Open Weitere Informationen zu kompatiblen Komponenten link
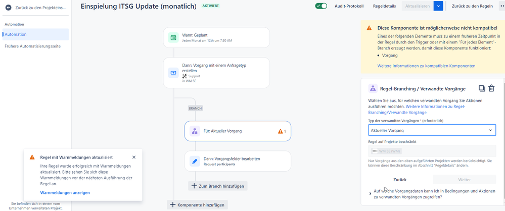The image size is (505, 211). [426, 66]
